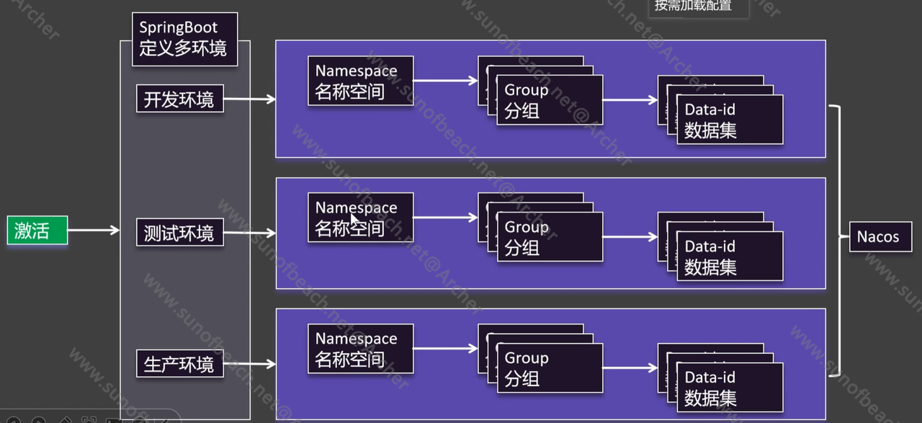Select the Namespace box in the top panel
This screenshot has width=922, height=423.
pyautogui.click(x=360, y=81)
